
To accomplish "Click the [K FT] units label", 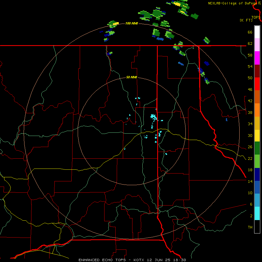I will tap(246, 20).
